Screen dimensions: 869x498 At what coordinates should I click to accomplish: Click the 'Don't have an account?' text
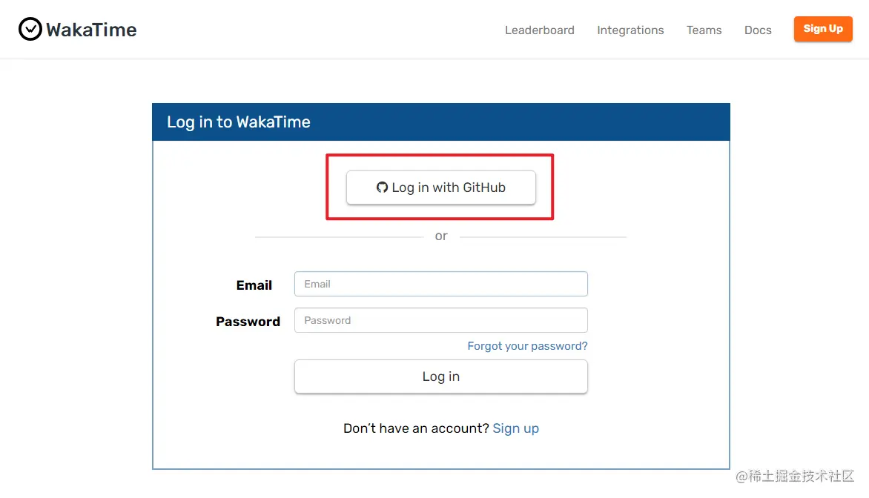[x=416, y=428]
